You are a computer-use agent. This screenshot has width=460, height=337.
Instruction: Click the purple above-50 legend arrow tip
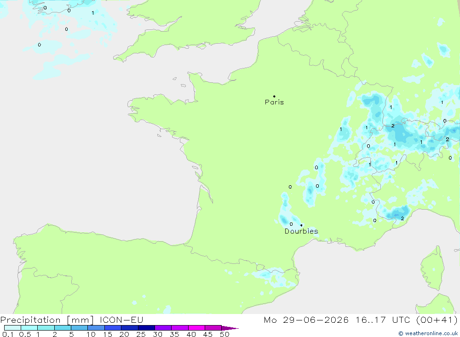(x=230, y=328)
